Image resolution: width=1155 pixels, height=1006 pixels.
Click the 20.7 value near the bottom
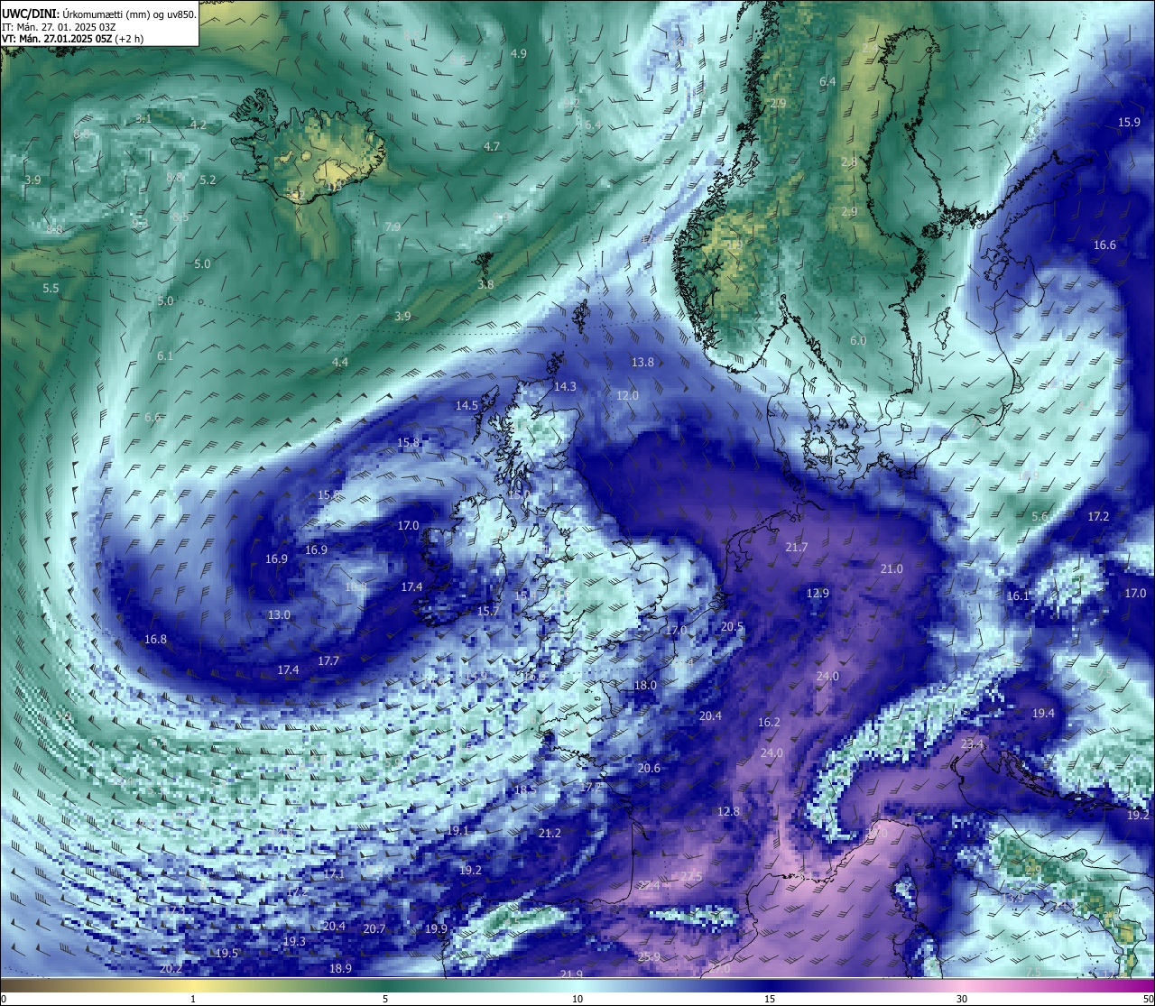[x=374, y=928]
